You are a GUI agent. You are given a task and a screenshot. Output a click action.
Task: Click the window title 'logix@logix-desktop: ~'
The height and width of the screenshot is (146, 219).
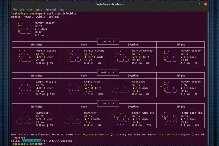coord(110,4)
